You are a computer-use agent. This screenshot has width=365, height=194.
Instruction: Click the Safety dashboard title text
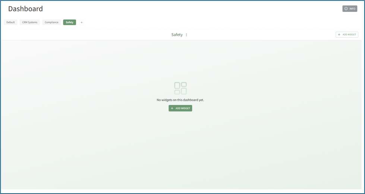click(177, 35)
